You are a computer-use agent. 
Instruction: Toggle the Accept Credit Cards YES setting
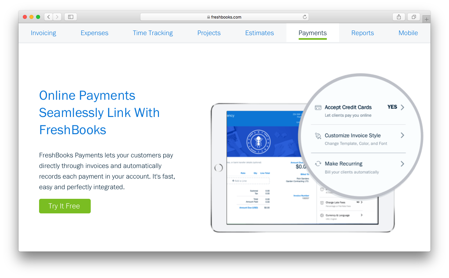(x=392, y=107)
